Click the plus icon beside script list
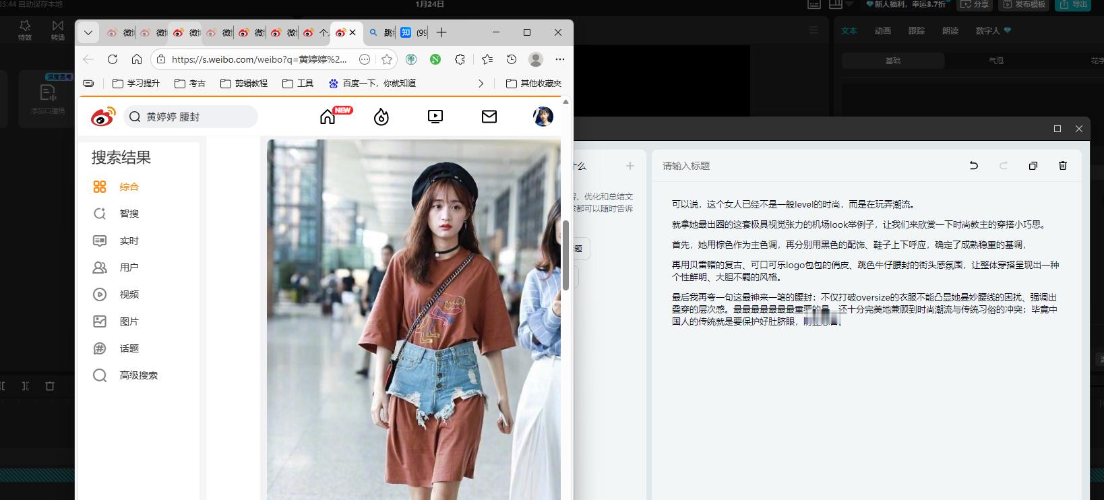This screenshot has height=500, width=1104. pyautogui.click(x=630, y=165)
